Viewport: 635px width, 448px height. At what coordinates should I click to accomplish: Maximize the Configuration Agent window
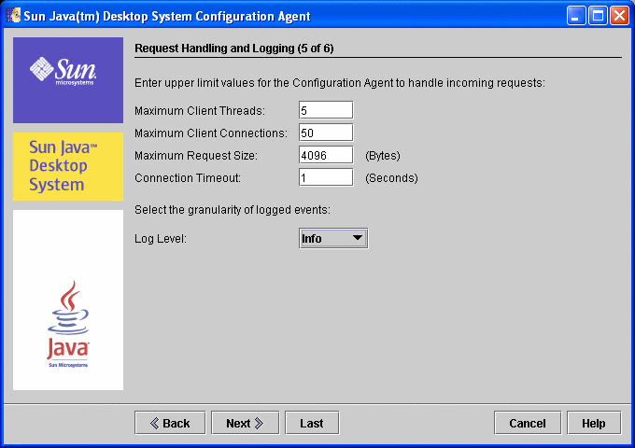598,16
